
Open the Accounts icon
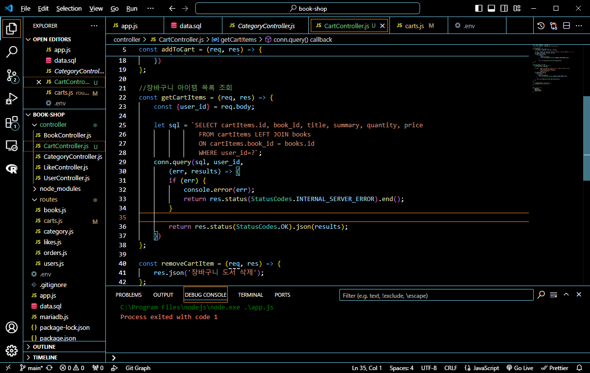pos(12,327)
